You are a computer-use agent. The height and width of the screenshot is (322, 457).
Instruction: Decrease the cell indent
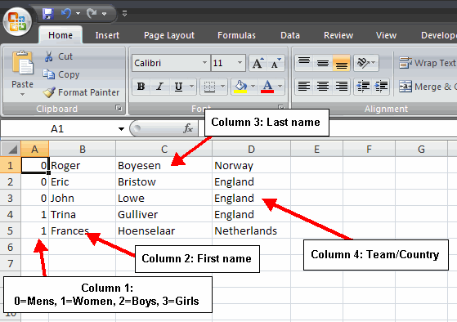(x=363, y=87)
